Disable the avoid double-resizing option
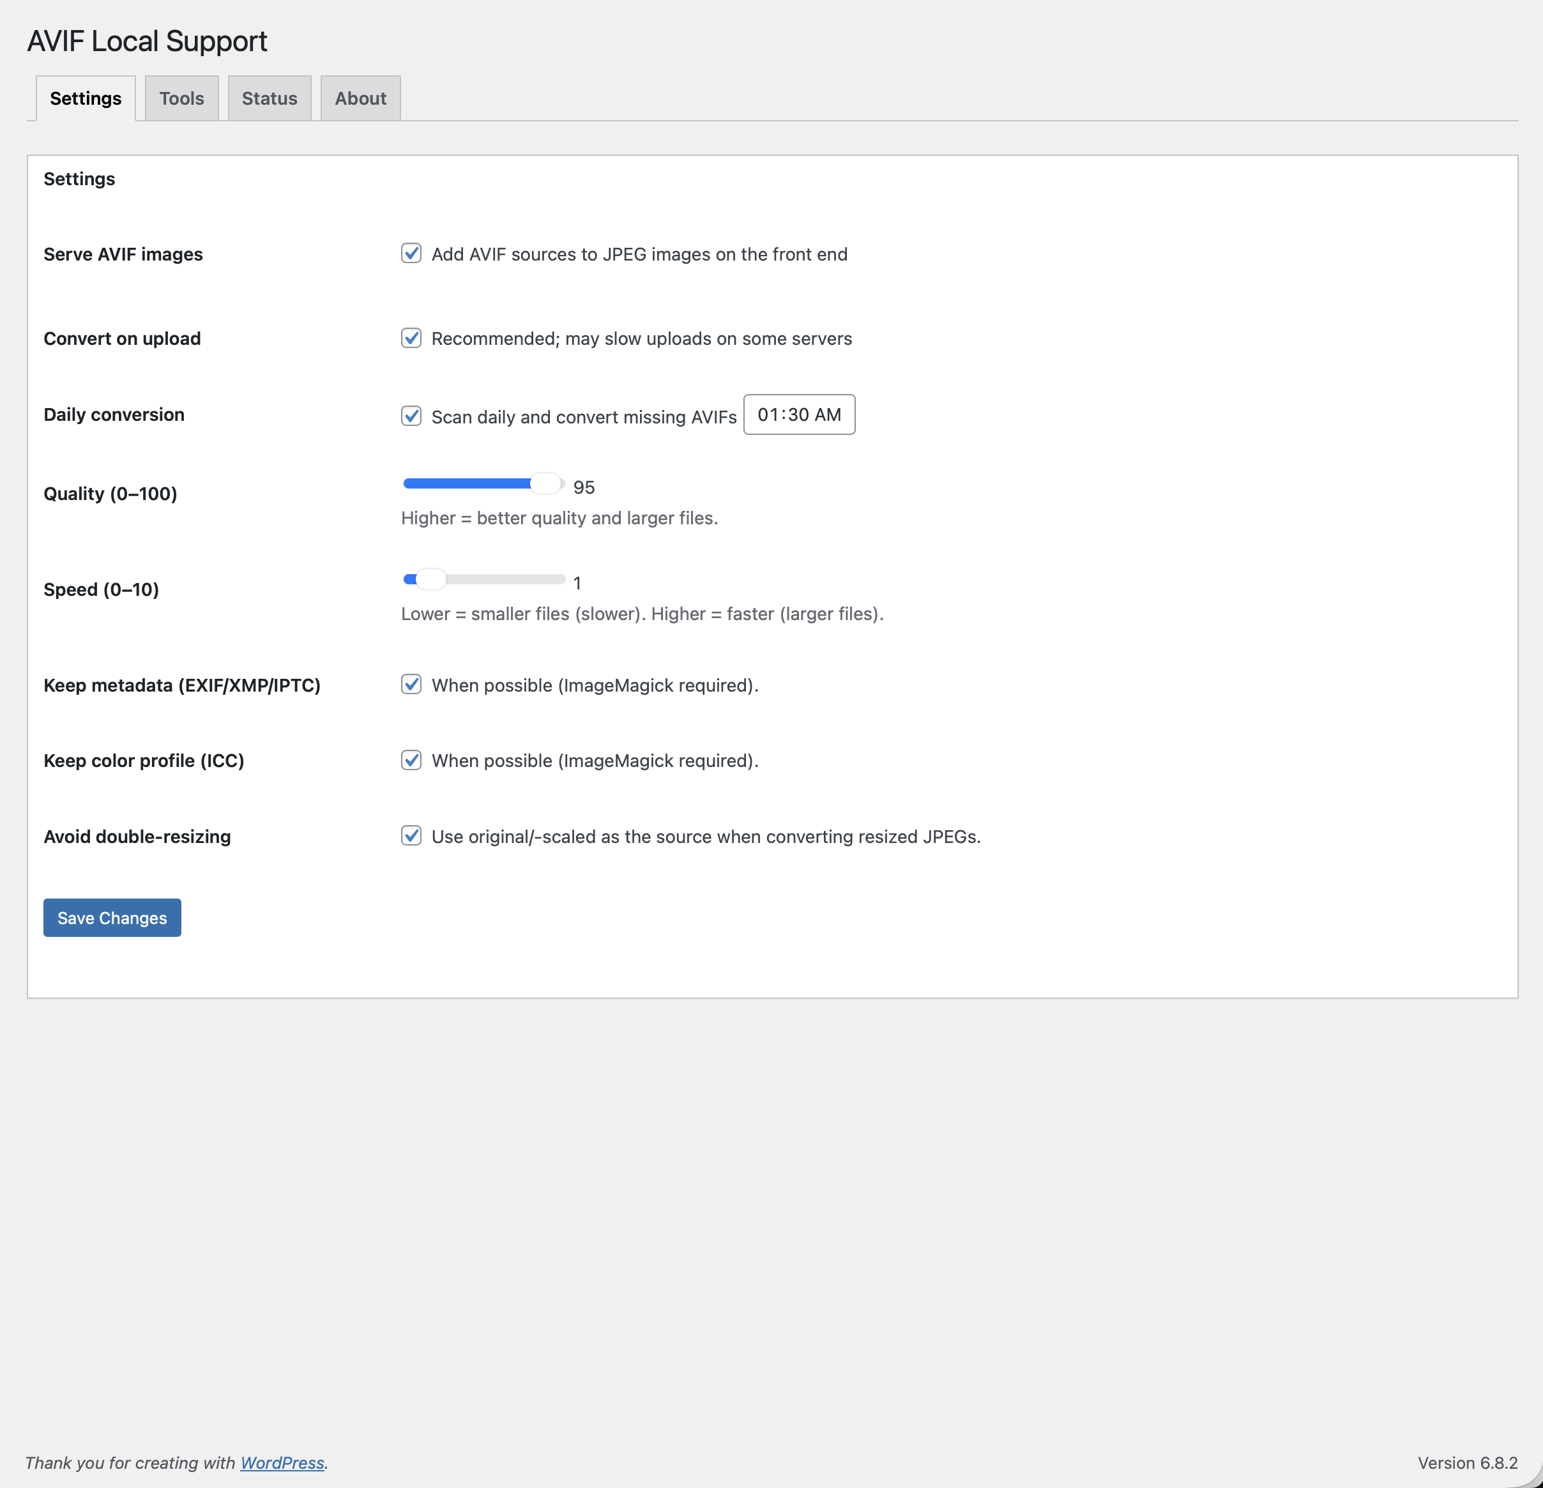1543x1488 pixels. click(412, 836)
